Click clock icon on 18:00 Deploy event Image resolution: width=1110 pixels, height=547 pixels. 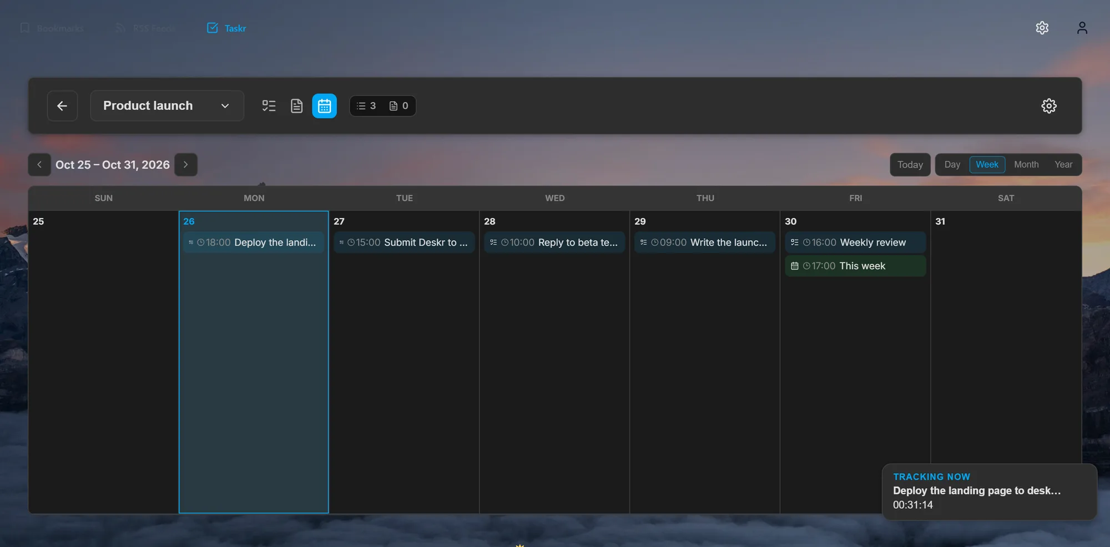(x=201, y=242)
